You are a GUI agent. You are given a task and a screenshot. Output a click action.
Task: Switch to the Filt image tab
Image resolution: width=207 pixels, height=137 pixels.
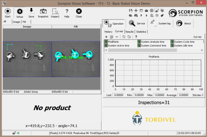click(24, 22)
